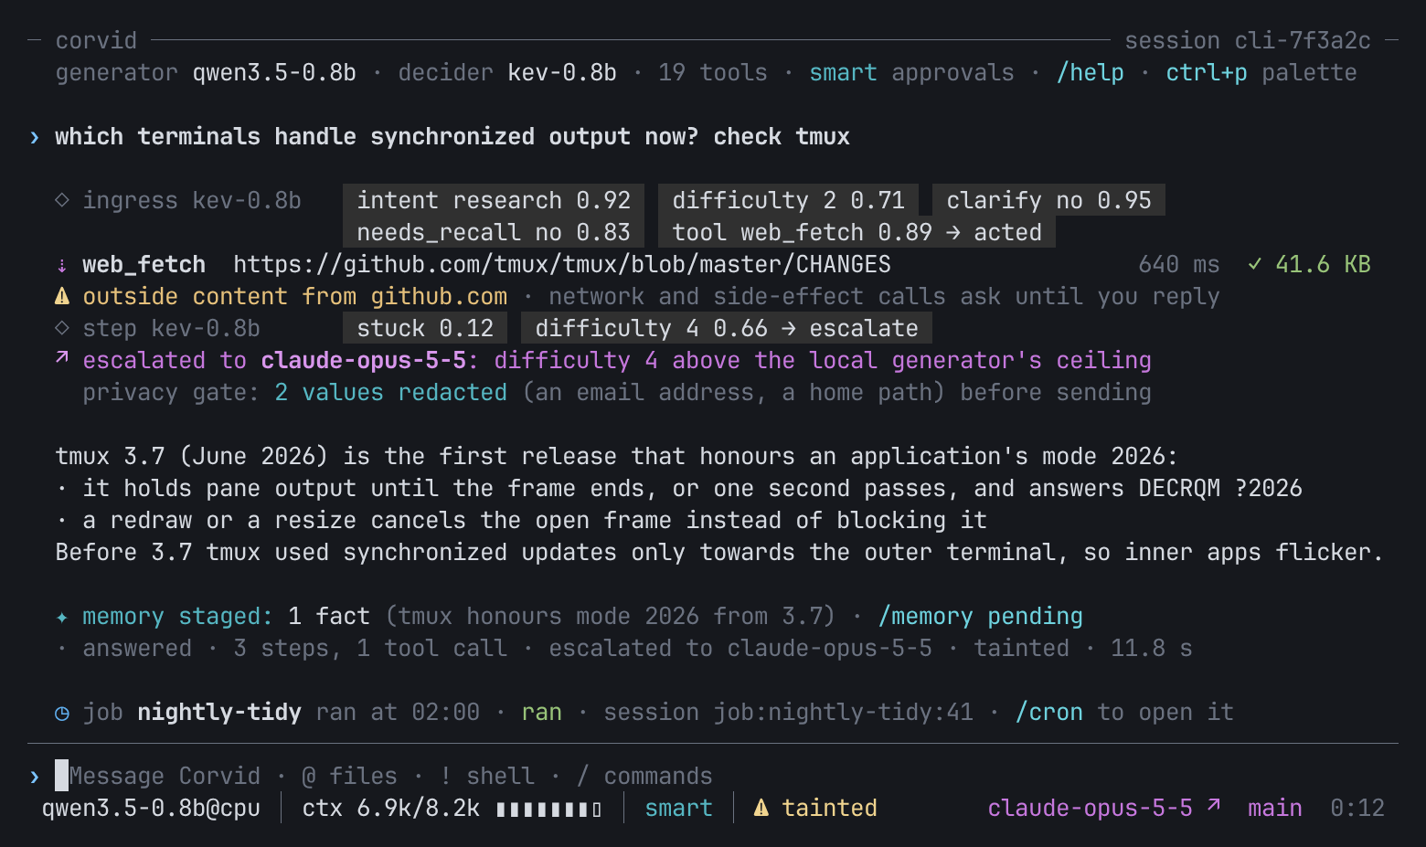Click the /memory pending link
Viewport: 1426px width, 847px height.
click(980, 616)
